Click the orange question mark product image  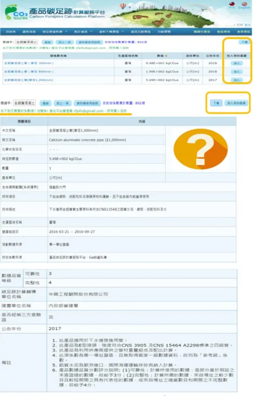[200, 148]
